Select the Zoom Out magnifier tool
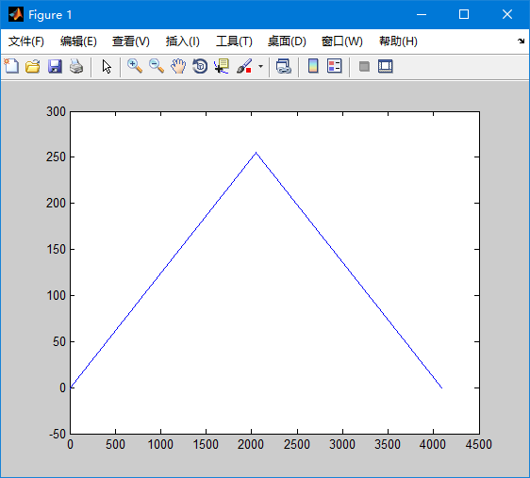The height and width of the screenshot is (478, 530). point(157,66)
